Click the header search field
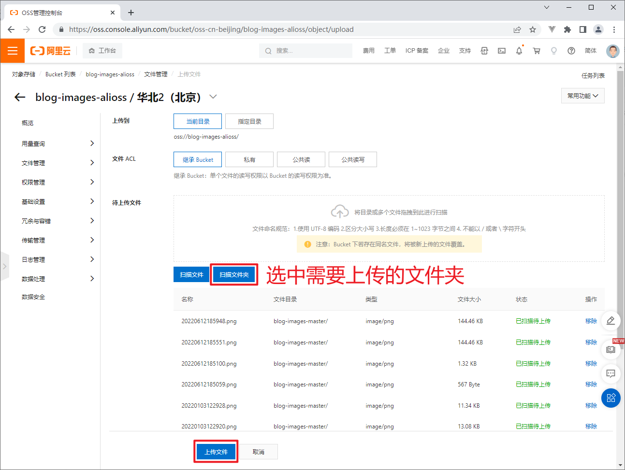 [305, 51]
